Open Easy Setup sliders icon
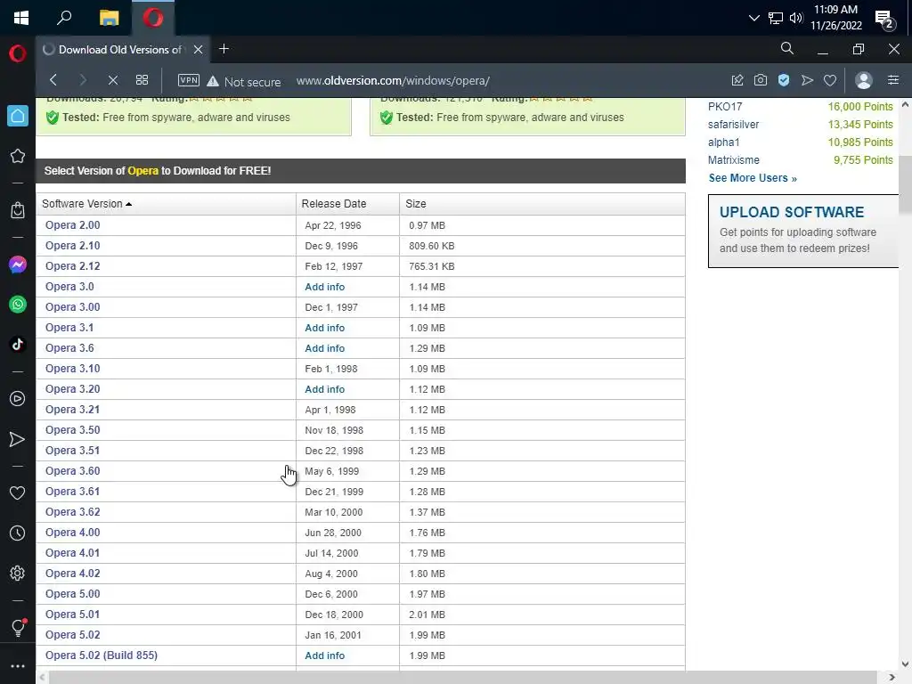This screenshot has width=912, height=684. point(893,80)
